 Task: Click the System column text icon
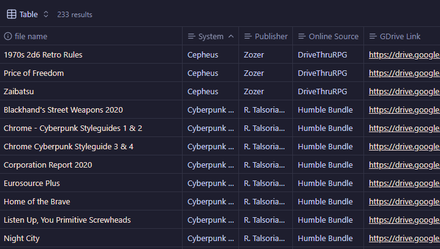pos(192,37)
